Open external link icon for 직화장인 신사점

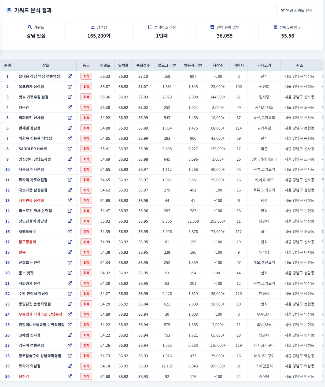(x=70, y=117)
